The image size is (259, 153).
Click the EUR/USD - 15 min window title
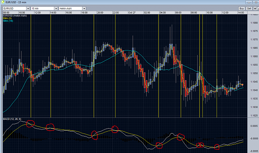[x=16, y=2]
